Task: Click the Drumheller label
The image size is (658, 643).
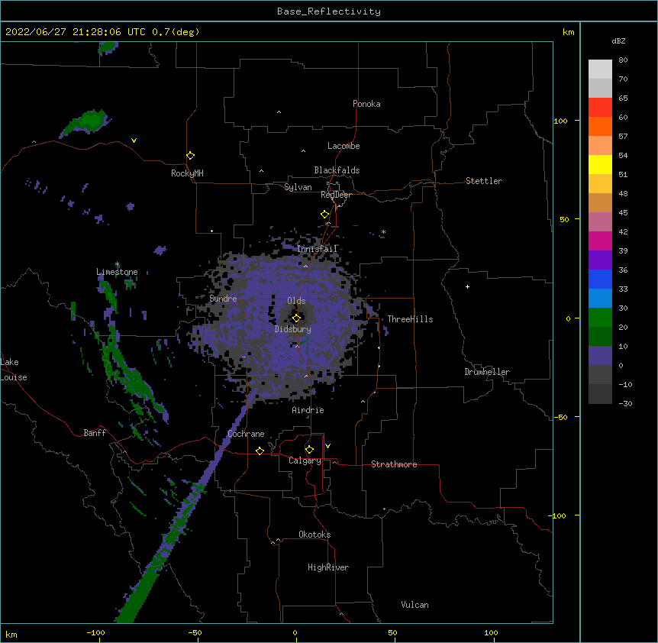Action: [x=487, y=372]
